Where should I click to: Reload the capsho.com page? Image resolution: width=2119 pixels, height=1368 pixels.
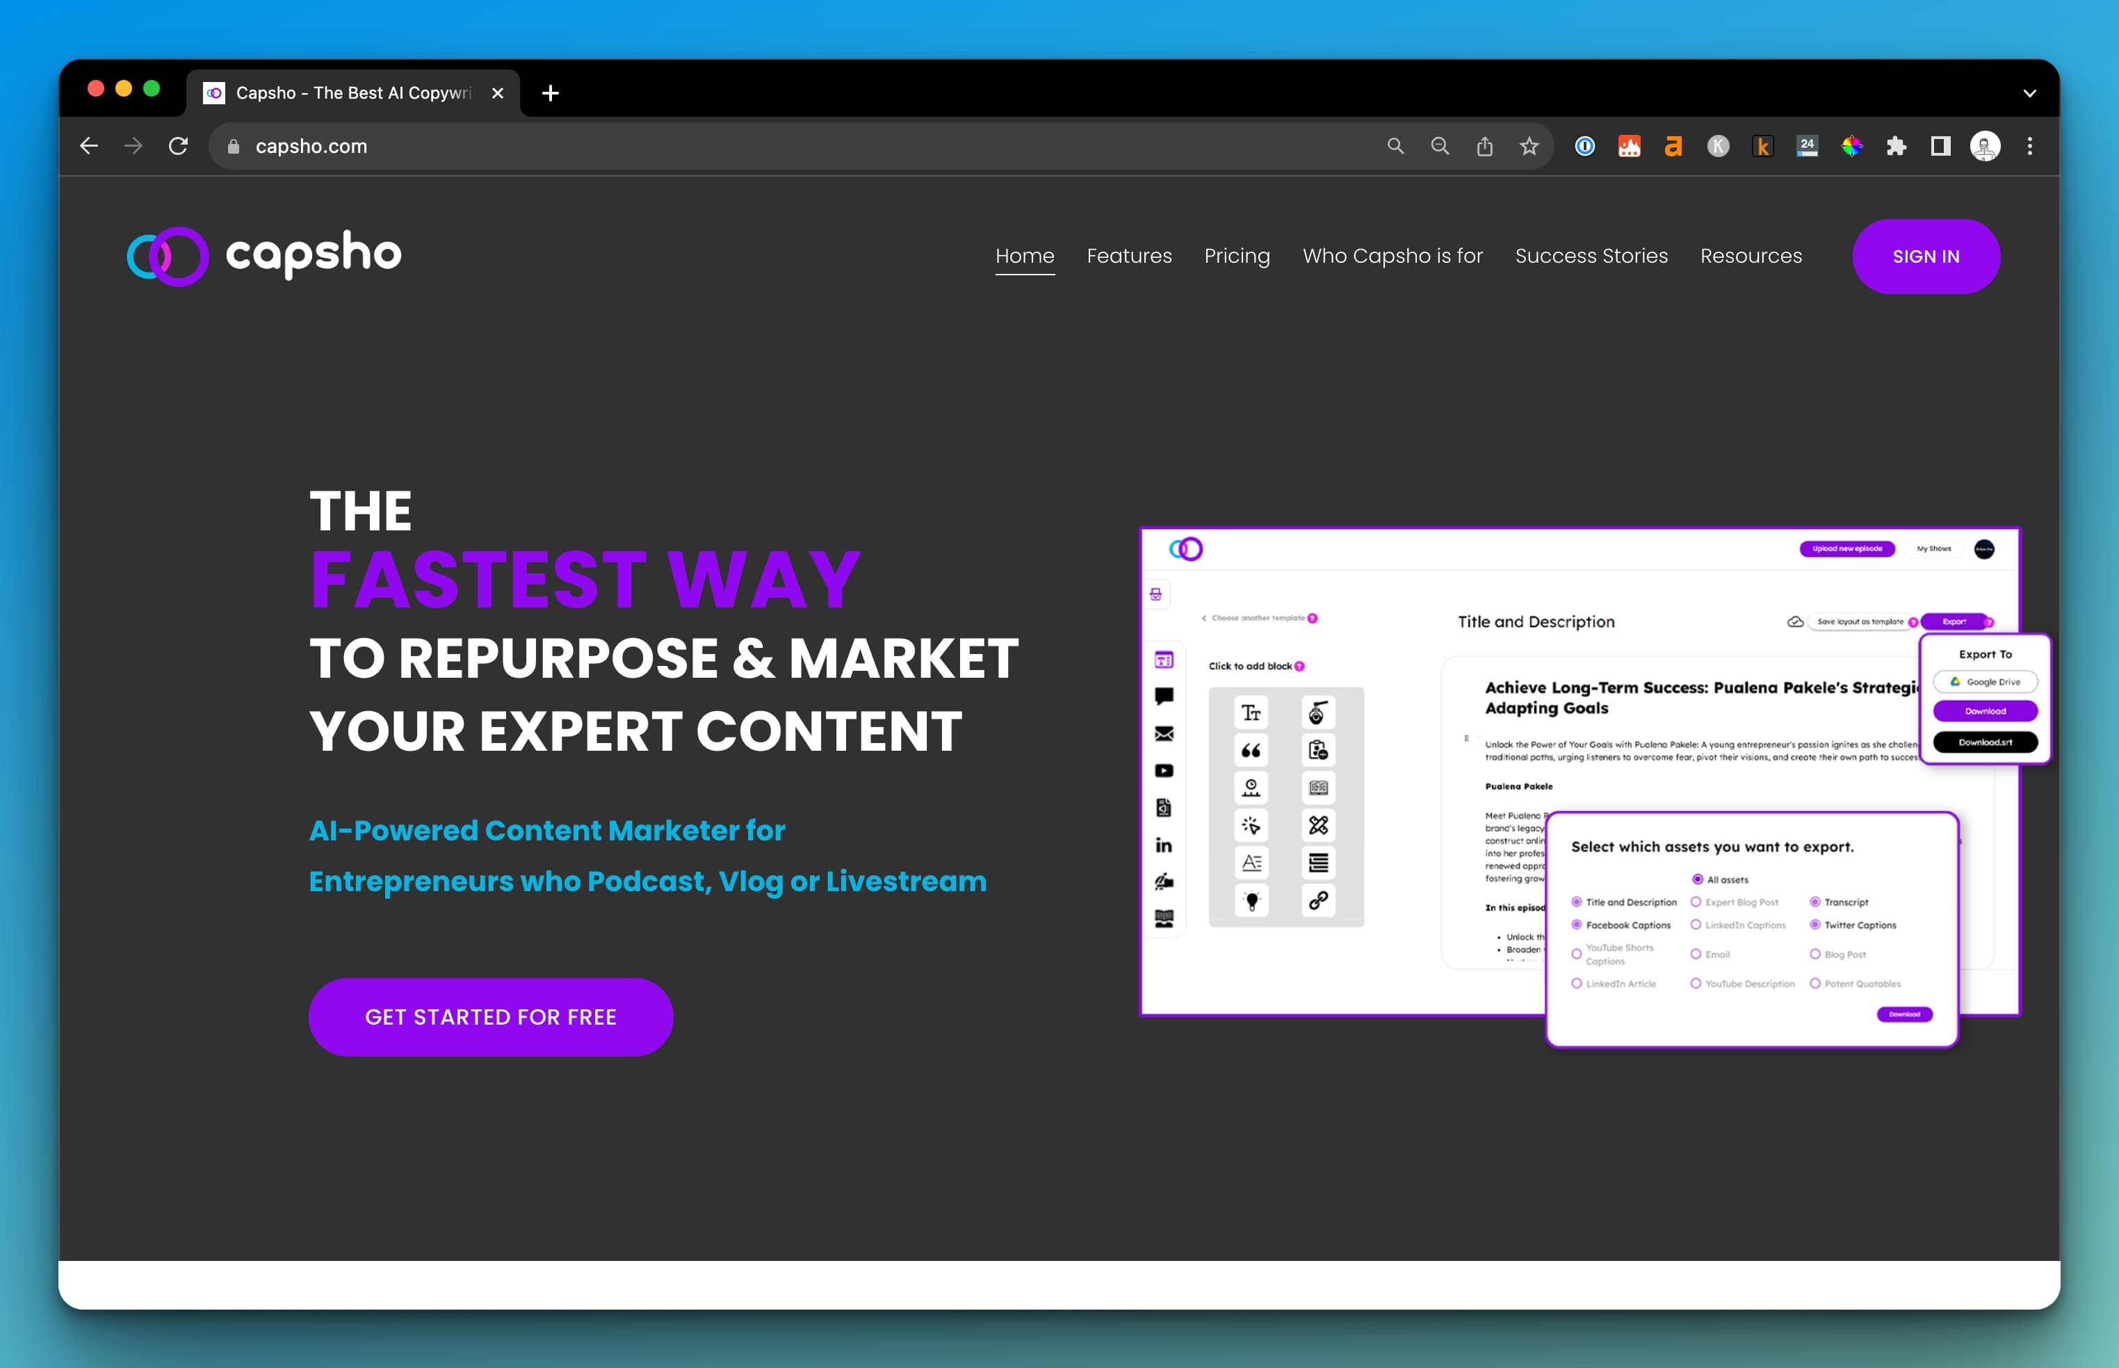(179, 147)
